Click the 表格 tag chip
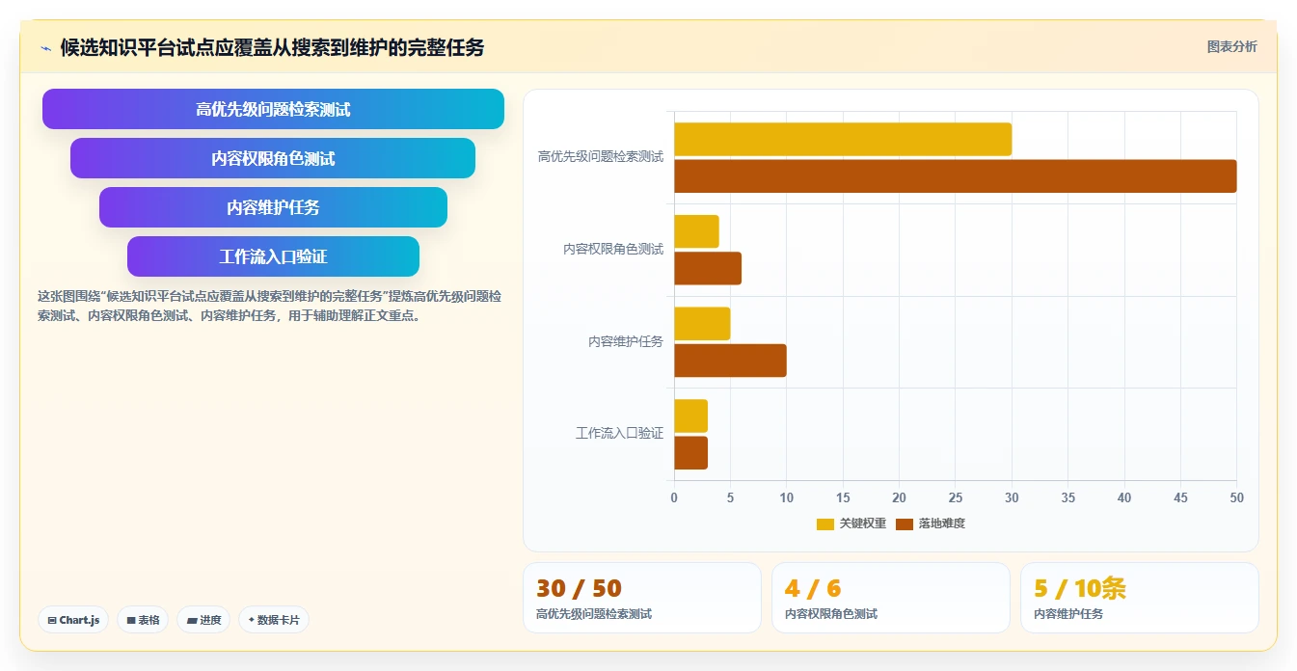This screenshot has width=1297, height=671. click(x=143, y=620)
